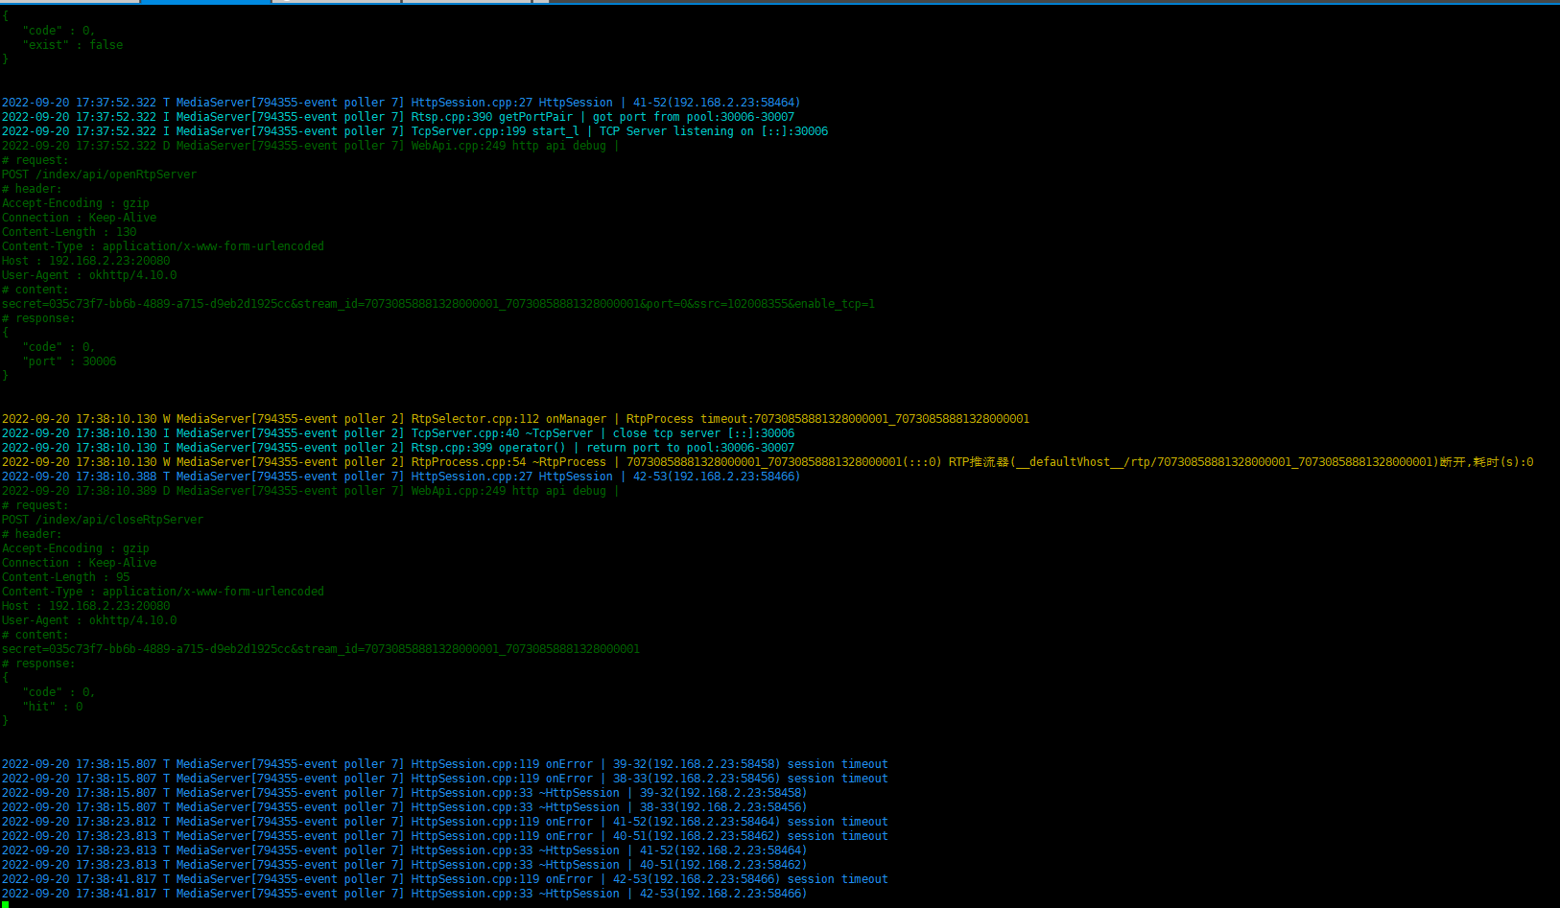
Task: Select the hit 0 value in the response
Action: (x=53, y=706)
